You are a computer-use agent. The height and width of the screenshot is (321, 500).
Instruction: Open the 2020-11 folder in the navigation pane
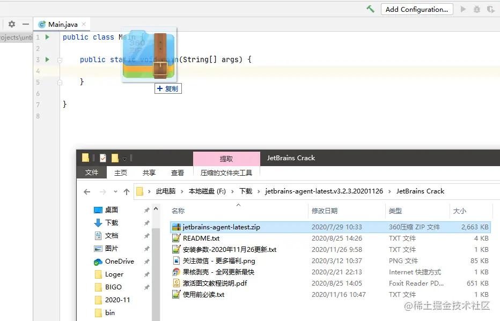(x=117, y=300)
